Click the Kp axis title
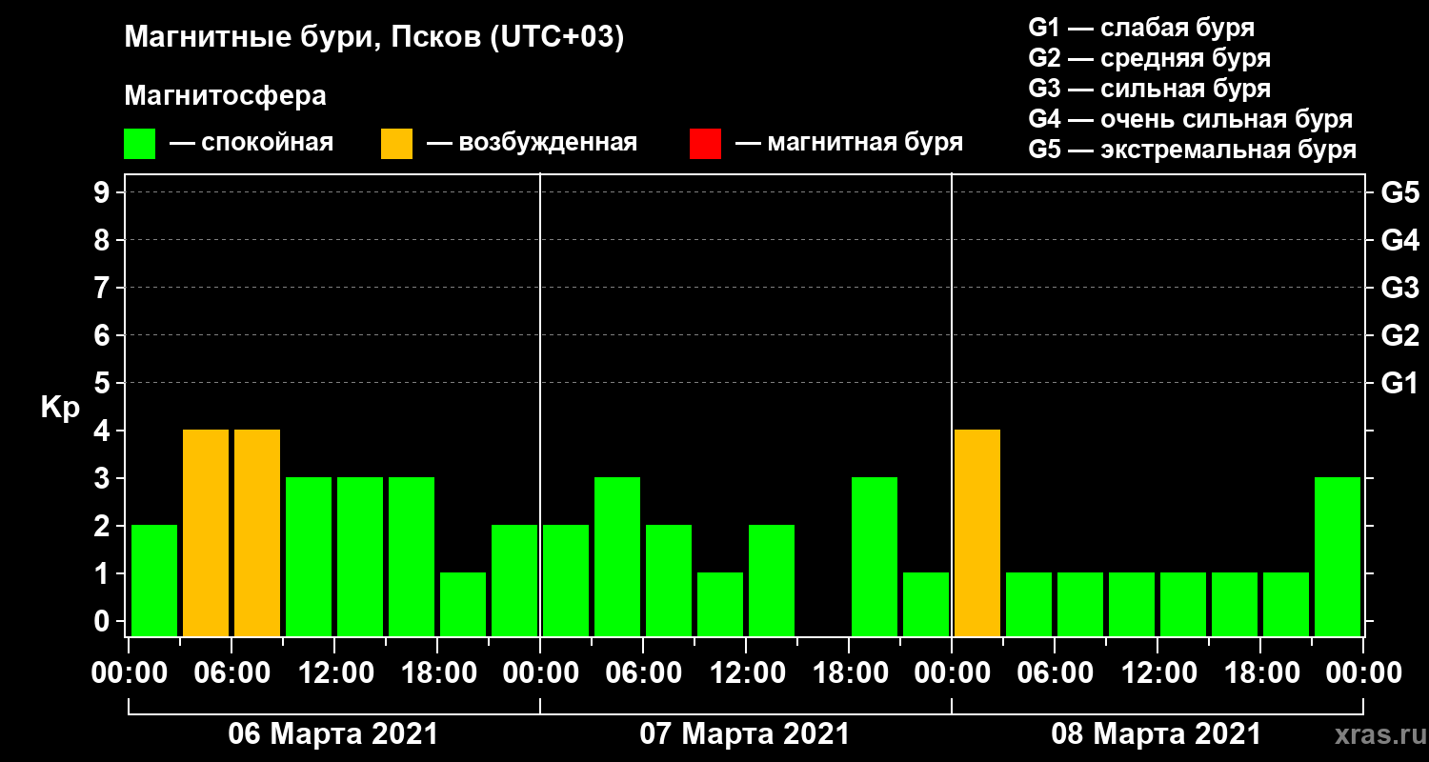The width and height of the screenshot is (1429, 762). tap(60, 408)
